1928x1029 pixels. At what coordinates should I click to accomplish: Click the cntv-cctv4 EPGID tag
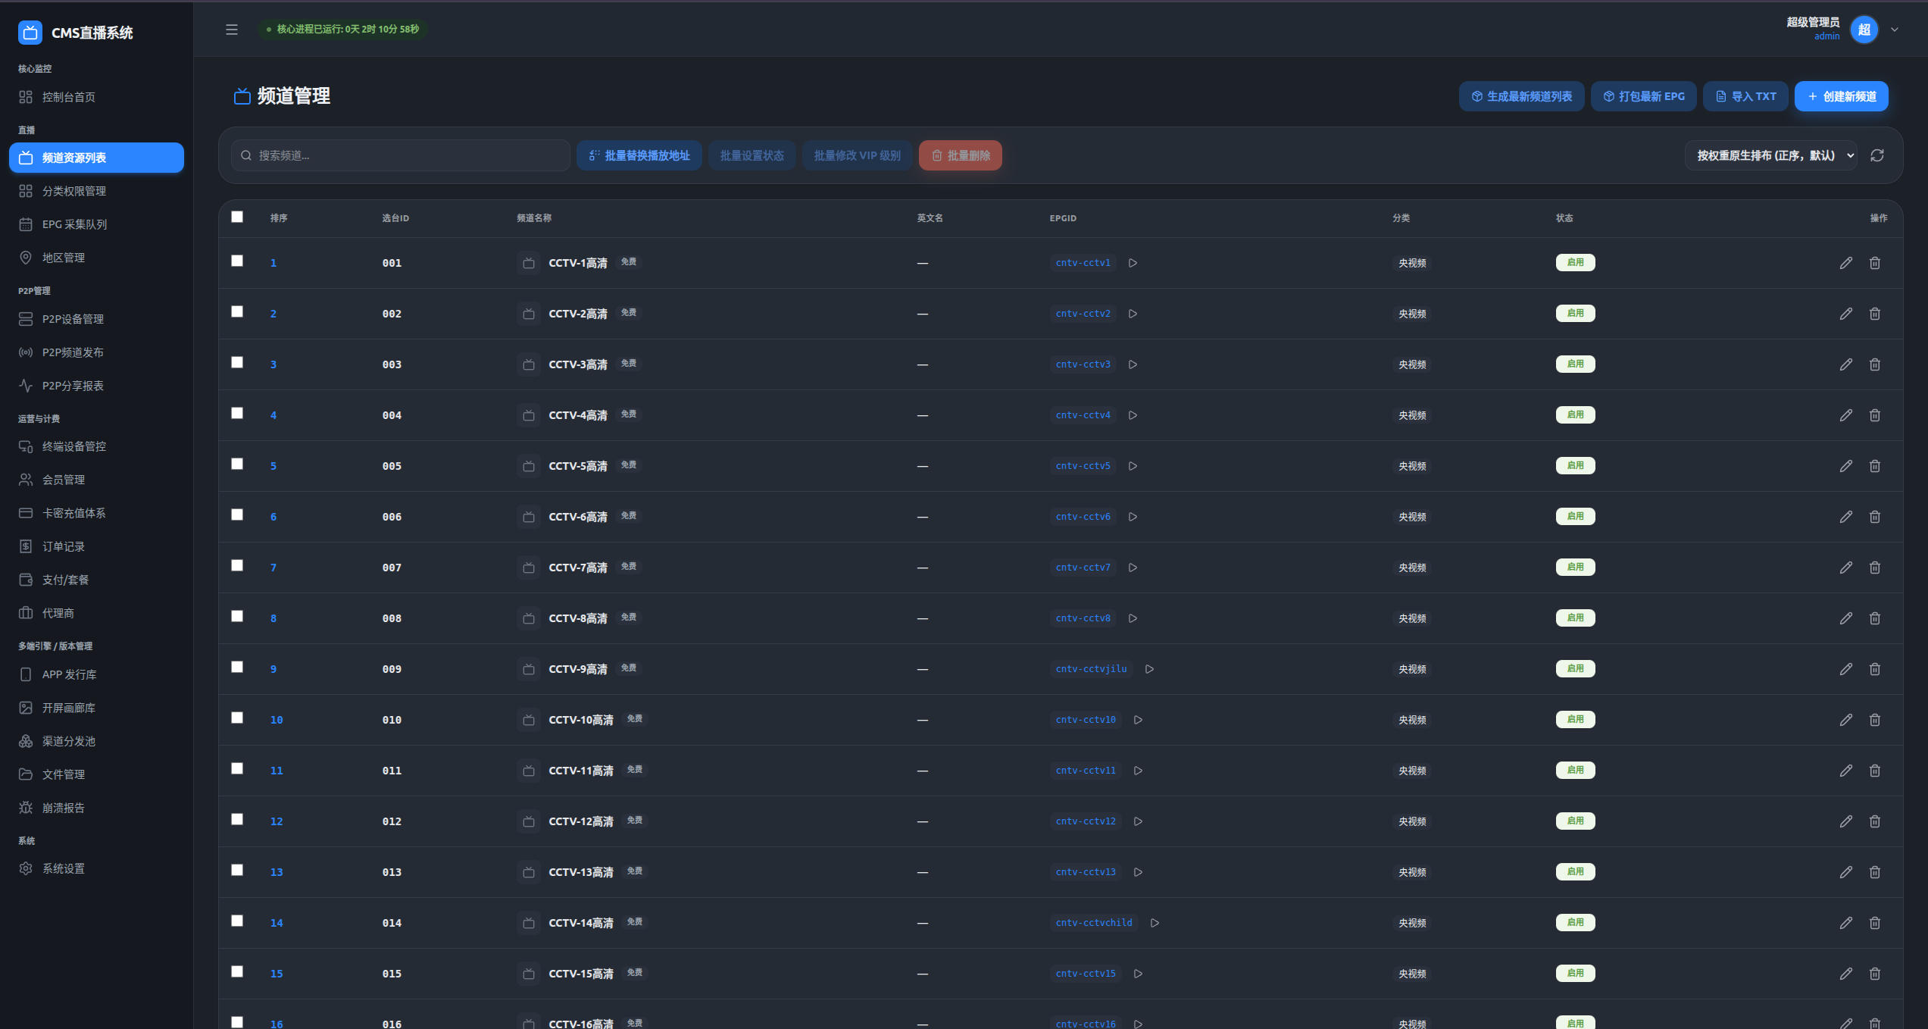1083,415
